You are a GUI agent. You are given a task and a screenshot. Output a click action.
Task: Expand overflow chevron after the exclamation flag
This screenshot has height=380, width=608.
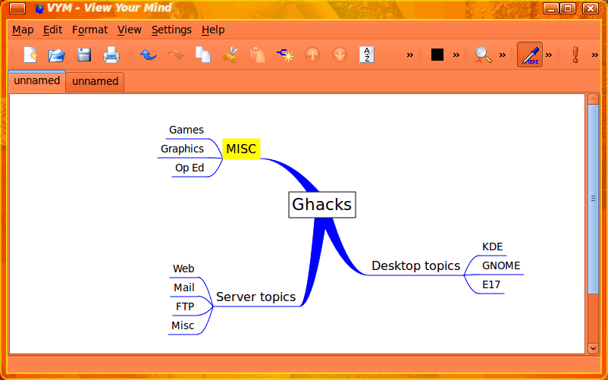tap(595, 55)
